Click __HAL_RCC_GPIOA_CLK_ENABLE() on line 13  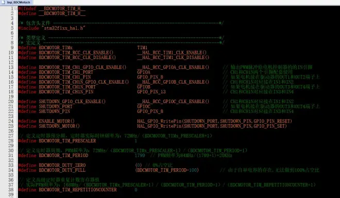(x=173, y=67)
